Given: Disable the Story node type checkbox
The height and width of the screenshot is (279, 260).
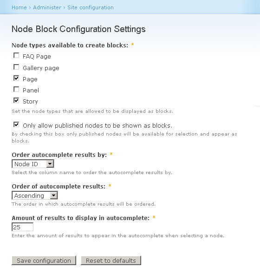Looking at the screenshot, I should click(x=16, y=101).
